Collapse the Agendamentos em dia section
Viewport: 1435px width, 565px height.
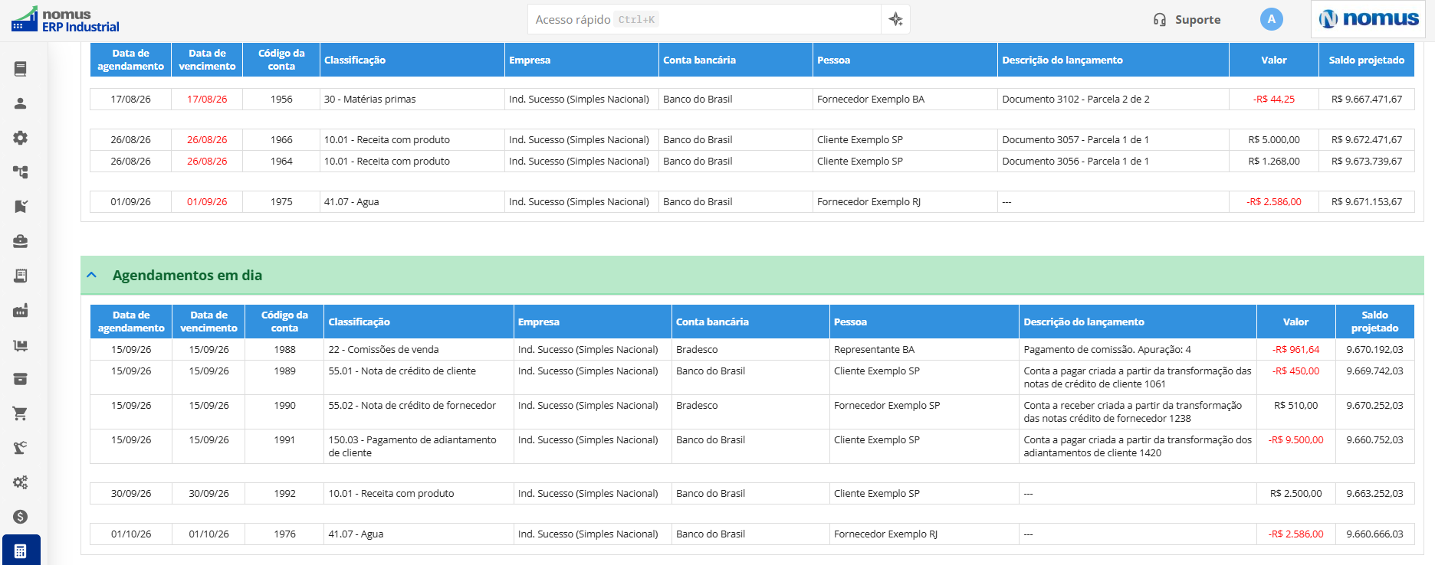coord(92,275)
